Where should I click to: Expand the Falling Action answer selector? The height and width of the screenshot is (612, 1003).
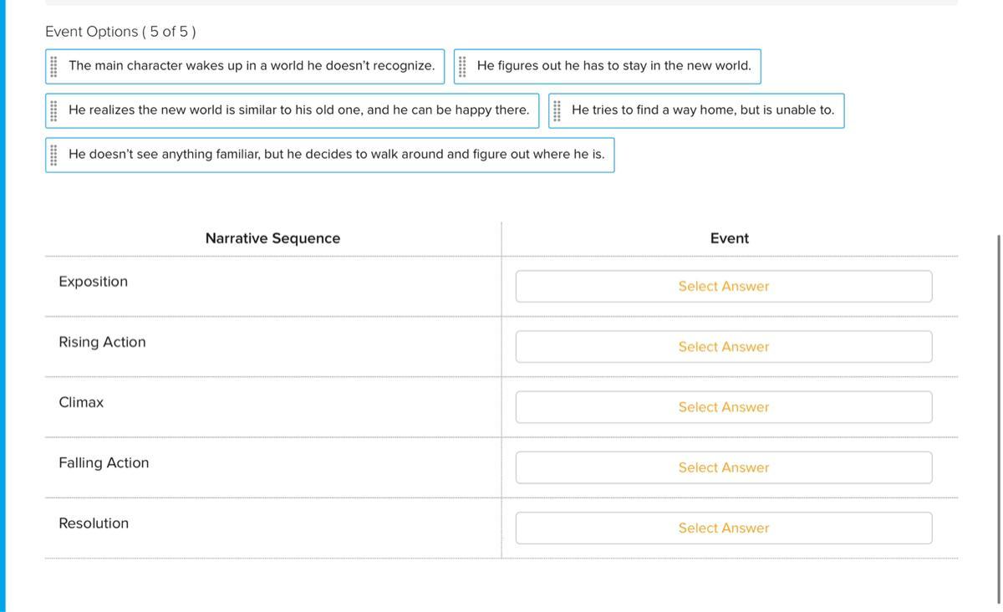[723, 467]
